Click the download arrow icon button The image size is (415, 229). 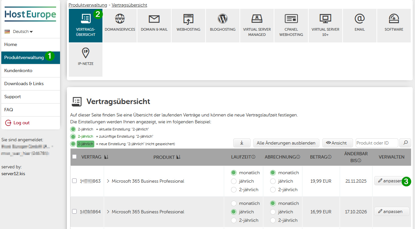(x=242, y=143)
